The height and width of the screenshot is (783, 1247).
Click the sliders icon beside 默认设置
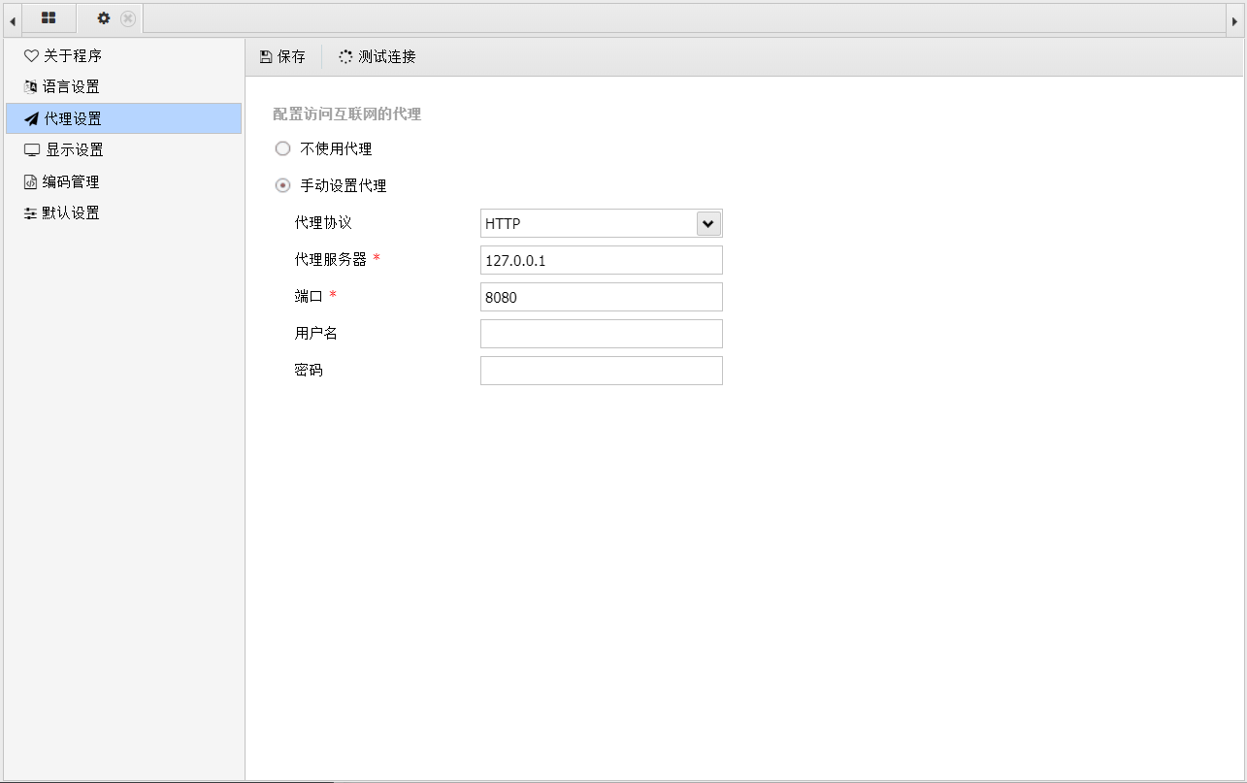point(31,213)
